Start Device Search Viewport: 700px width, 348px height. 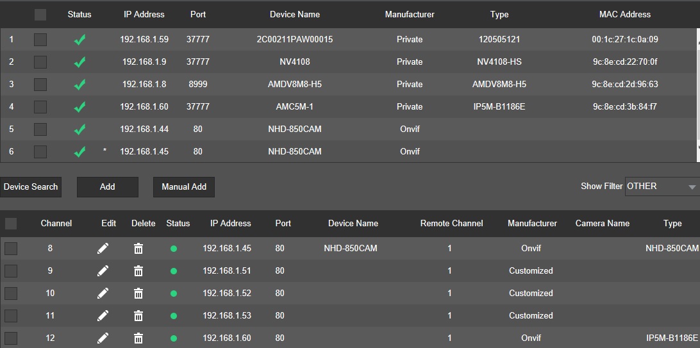[31, 187]
